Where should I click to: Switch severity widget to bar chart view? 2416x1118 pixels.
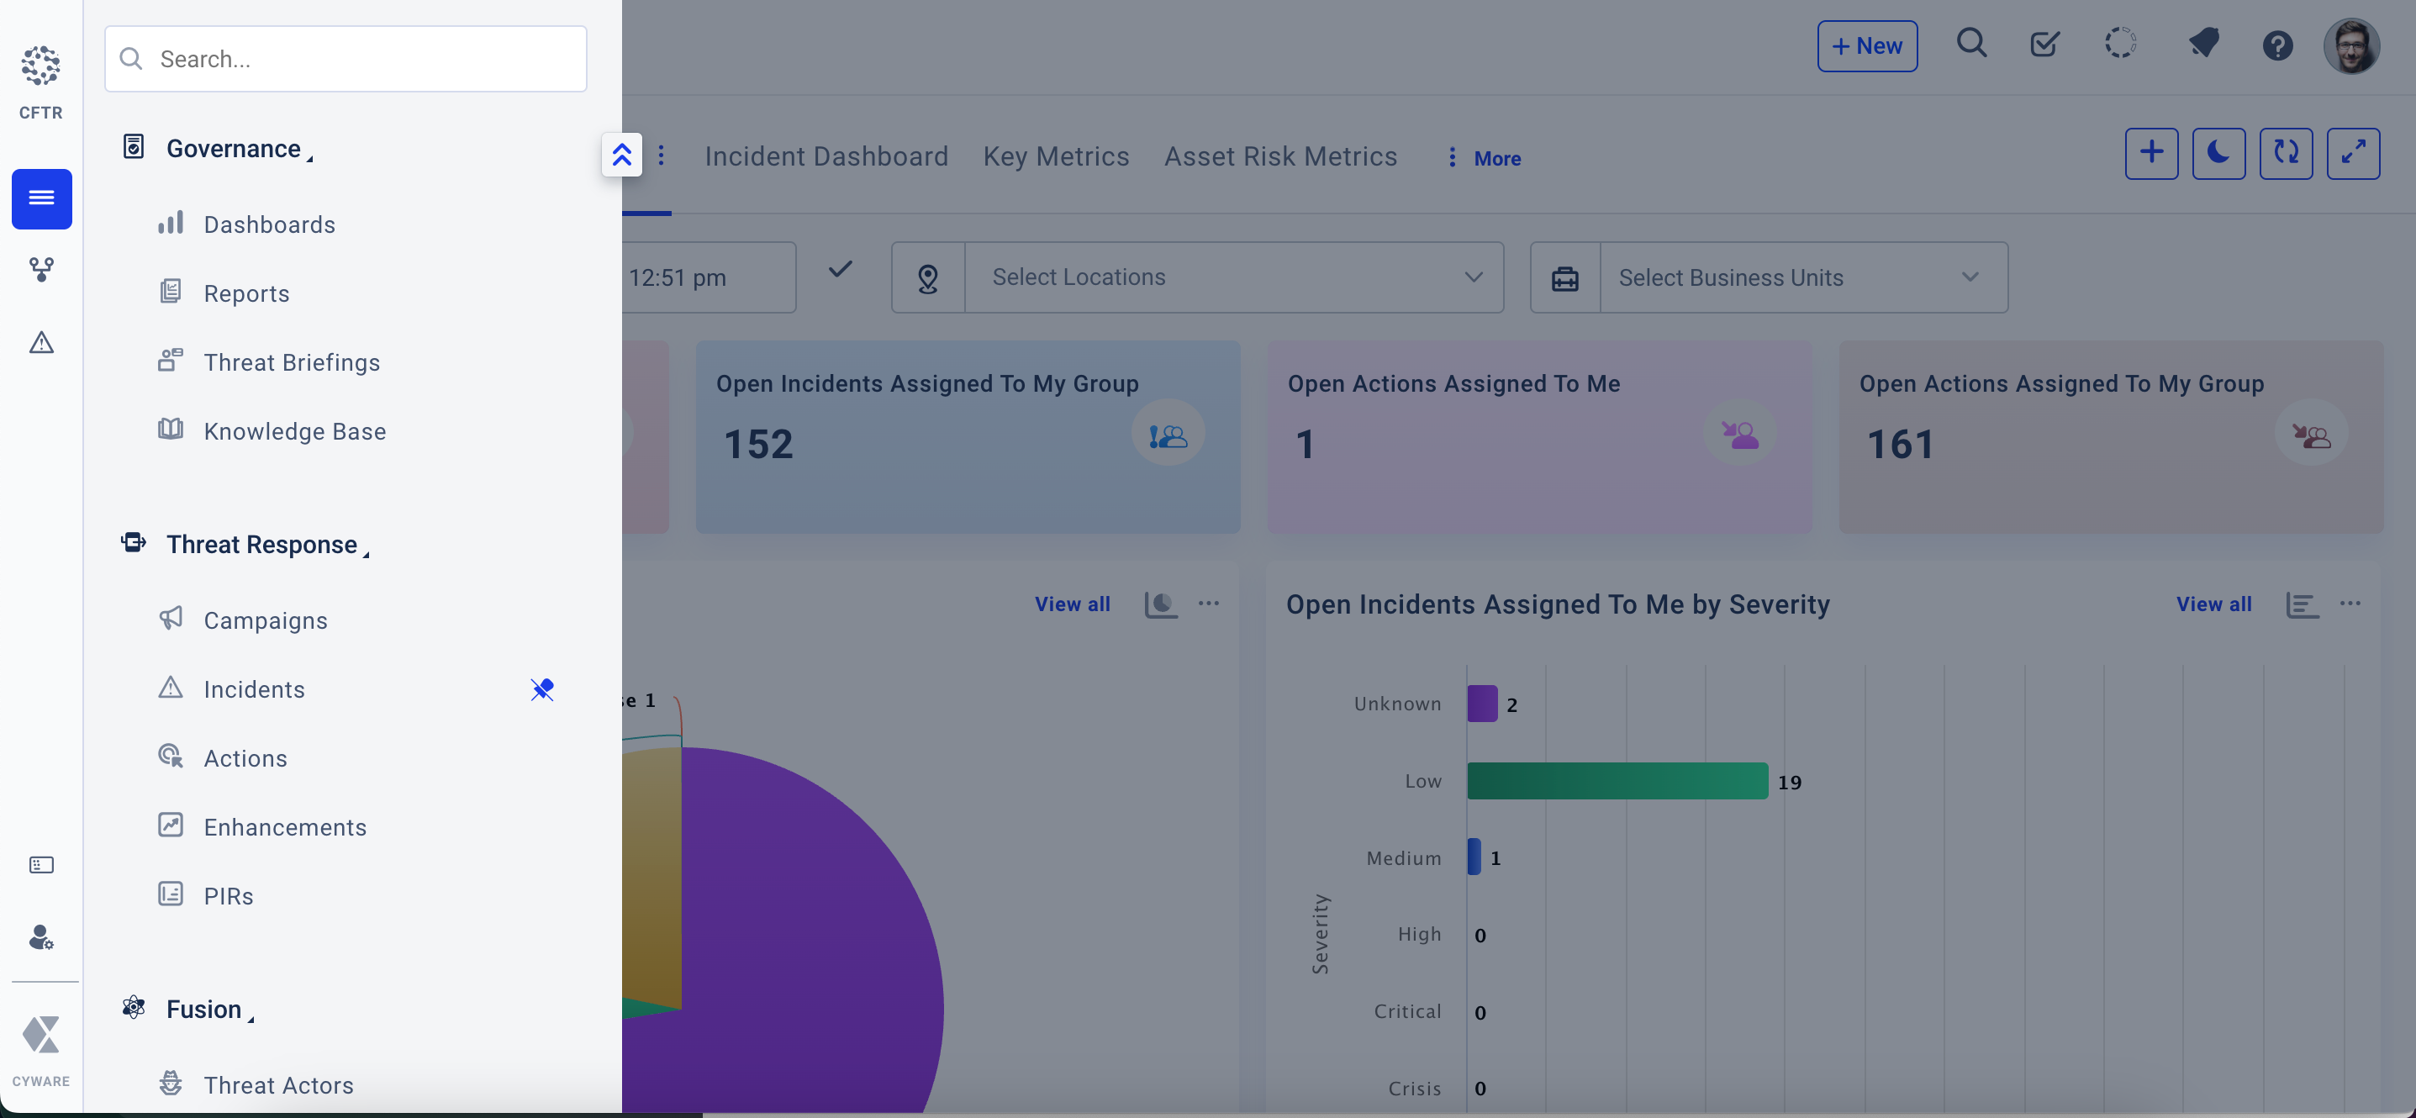click(x=2302, y=605)
